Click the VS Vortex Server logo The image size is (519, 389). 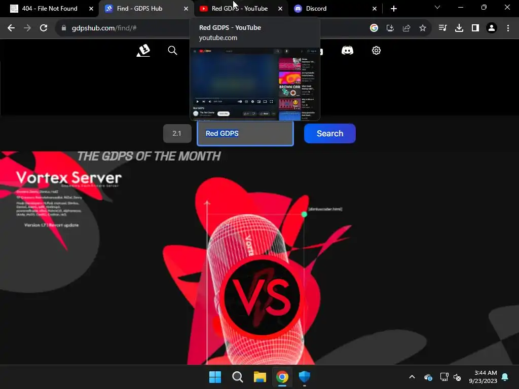(262, 297)
